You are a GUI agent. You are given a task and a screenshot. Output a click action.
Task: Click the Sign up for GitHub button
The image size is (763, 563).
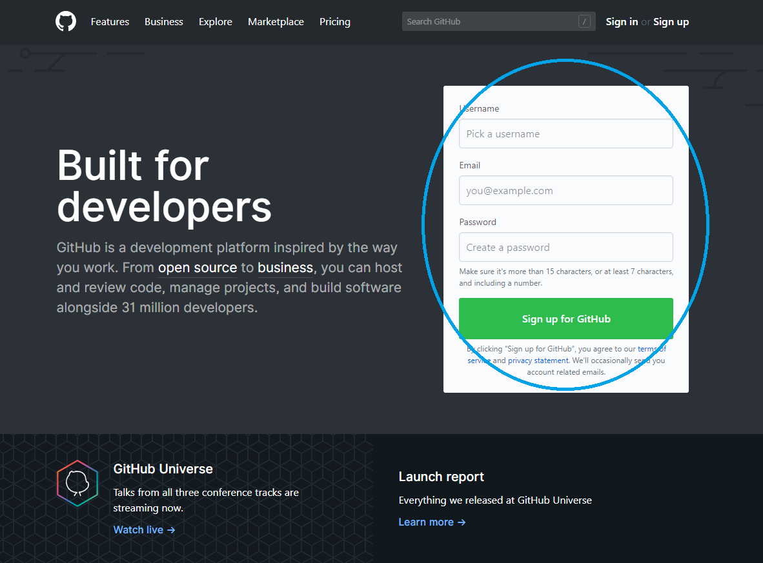click(x=566, y=319)
